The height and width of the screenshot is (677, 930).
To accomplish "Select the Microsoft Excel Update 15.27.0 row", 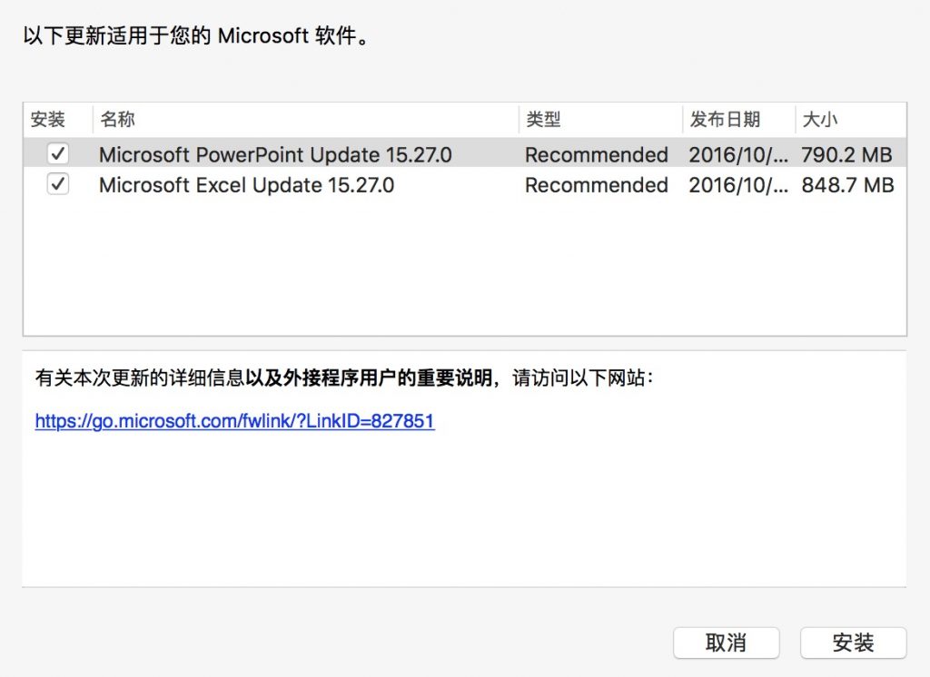I will [x=465, y=184].
